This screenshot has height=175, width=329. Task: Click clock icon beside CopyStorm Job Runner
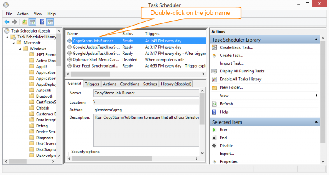(70, 41)
